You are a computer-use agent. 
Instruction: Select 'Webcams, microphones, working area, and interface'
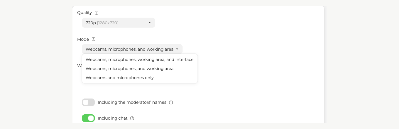[140, 60]
